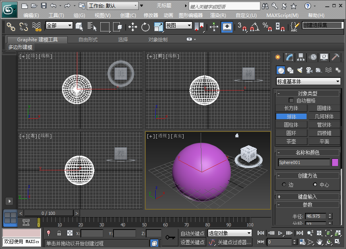Click the 自动关键点 button

point(192,234)
